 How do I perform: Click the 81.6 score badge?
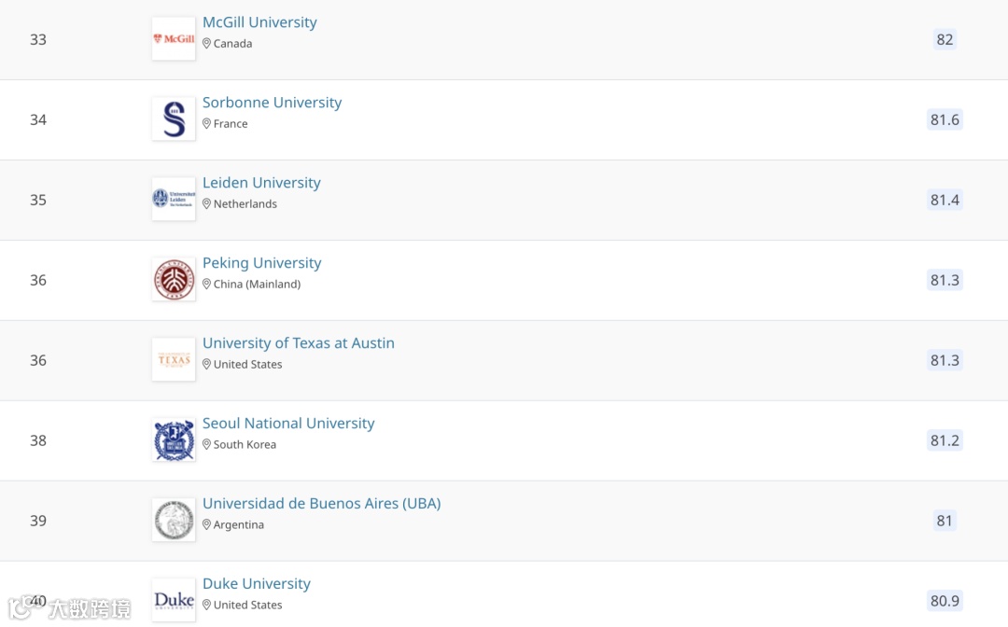pyautogui.click(x=945, y=119)
